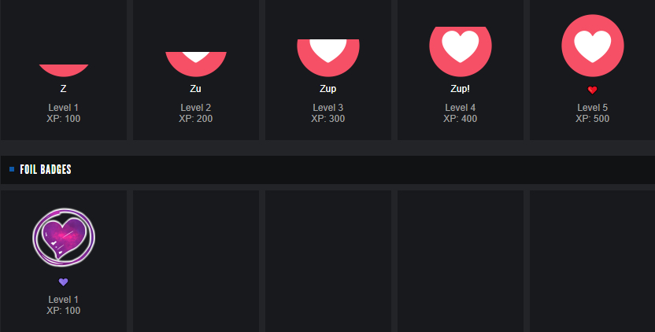
Task: Click the XP: 500 label
Action: pos(592,119)
